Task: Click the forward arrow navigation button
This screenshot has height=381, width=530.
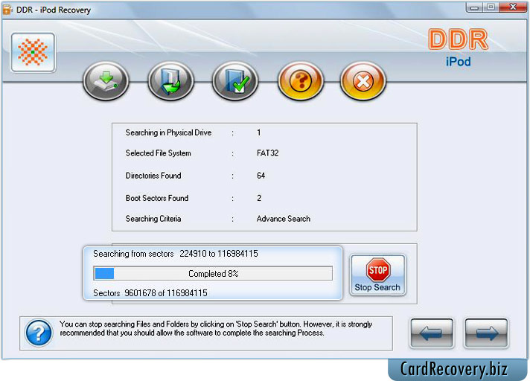Action: (486, 333)
